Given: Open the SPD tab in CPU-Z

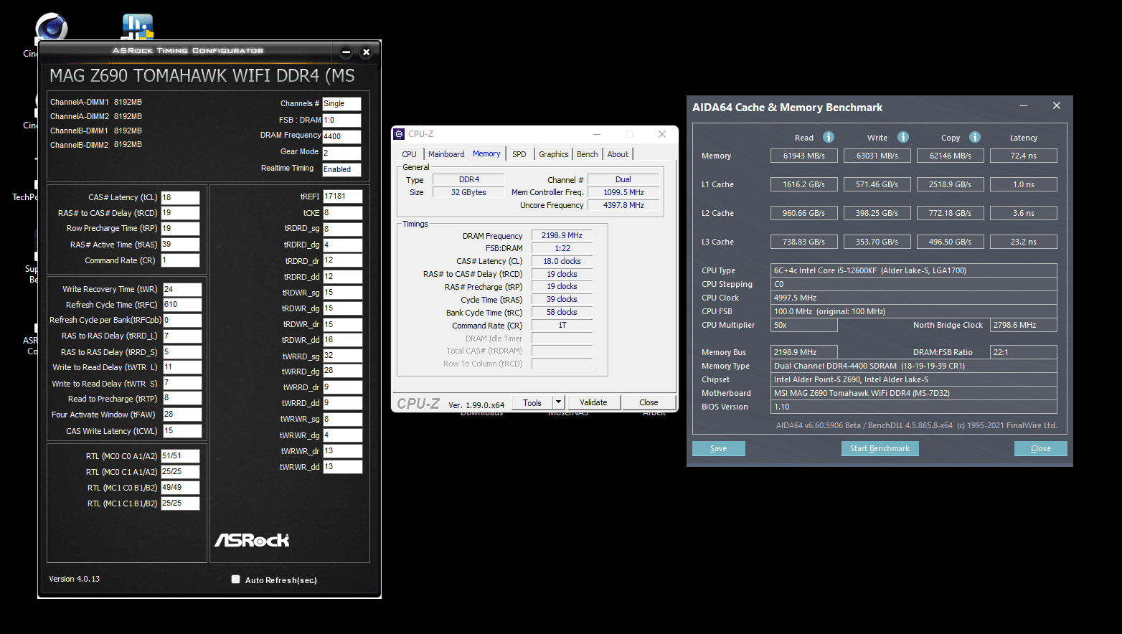Looking at the screenshot, I should [x=519, y=154].
